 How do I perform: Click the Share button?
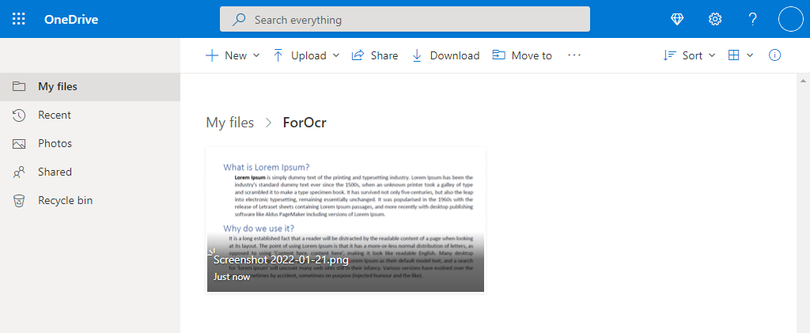pyautogui.click(x=374, y=55)
